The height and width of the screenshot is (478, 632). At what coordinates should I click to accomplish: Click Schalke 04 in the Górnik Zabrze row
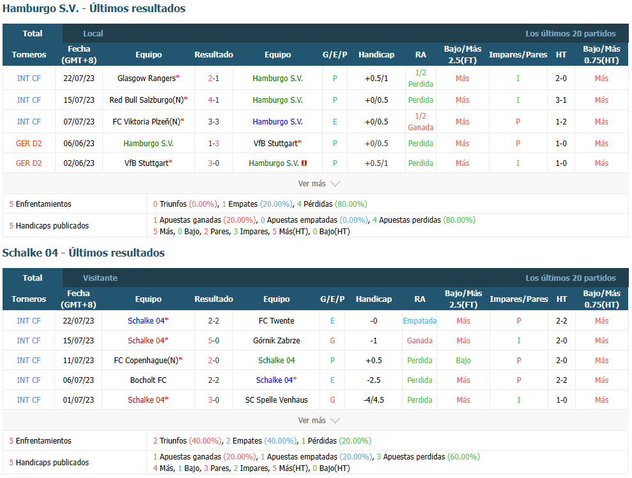coord(148,341)
